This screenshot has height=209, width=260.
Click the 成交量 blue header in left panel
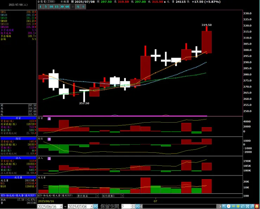tap(18, 177)
